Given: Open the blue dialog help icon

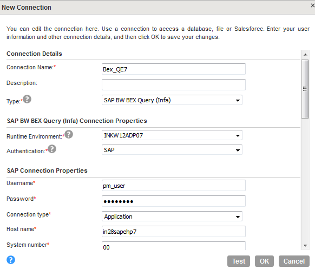Looking at the screenshot, I should coord(11,260).
